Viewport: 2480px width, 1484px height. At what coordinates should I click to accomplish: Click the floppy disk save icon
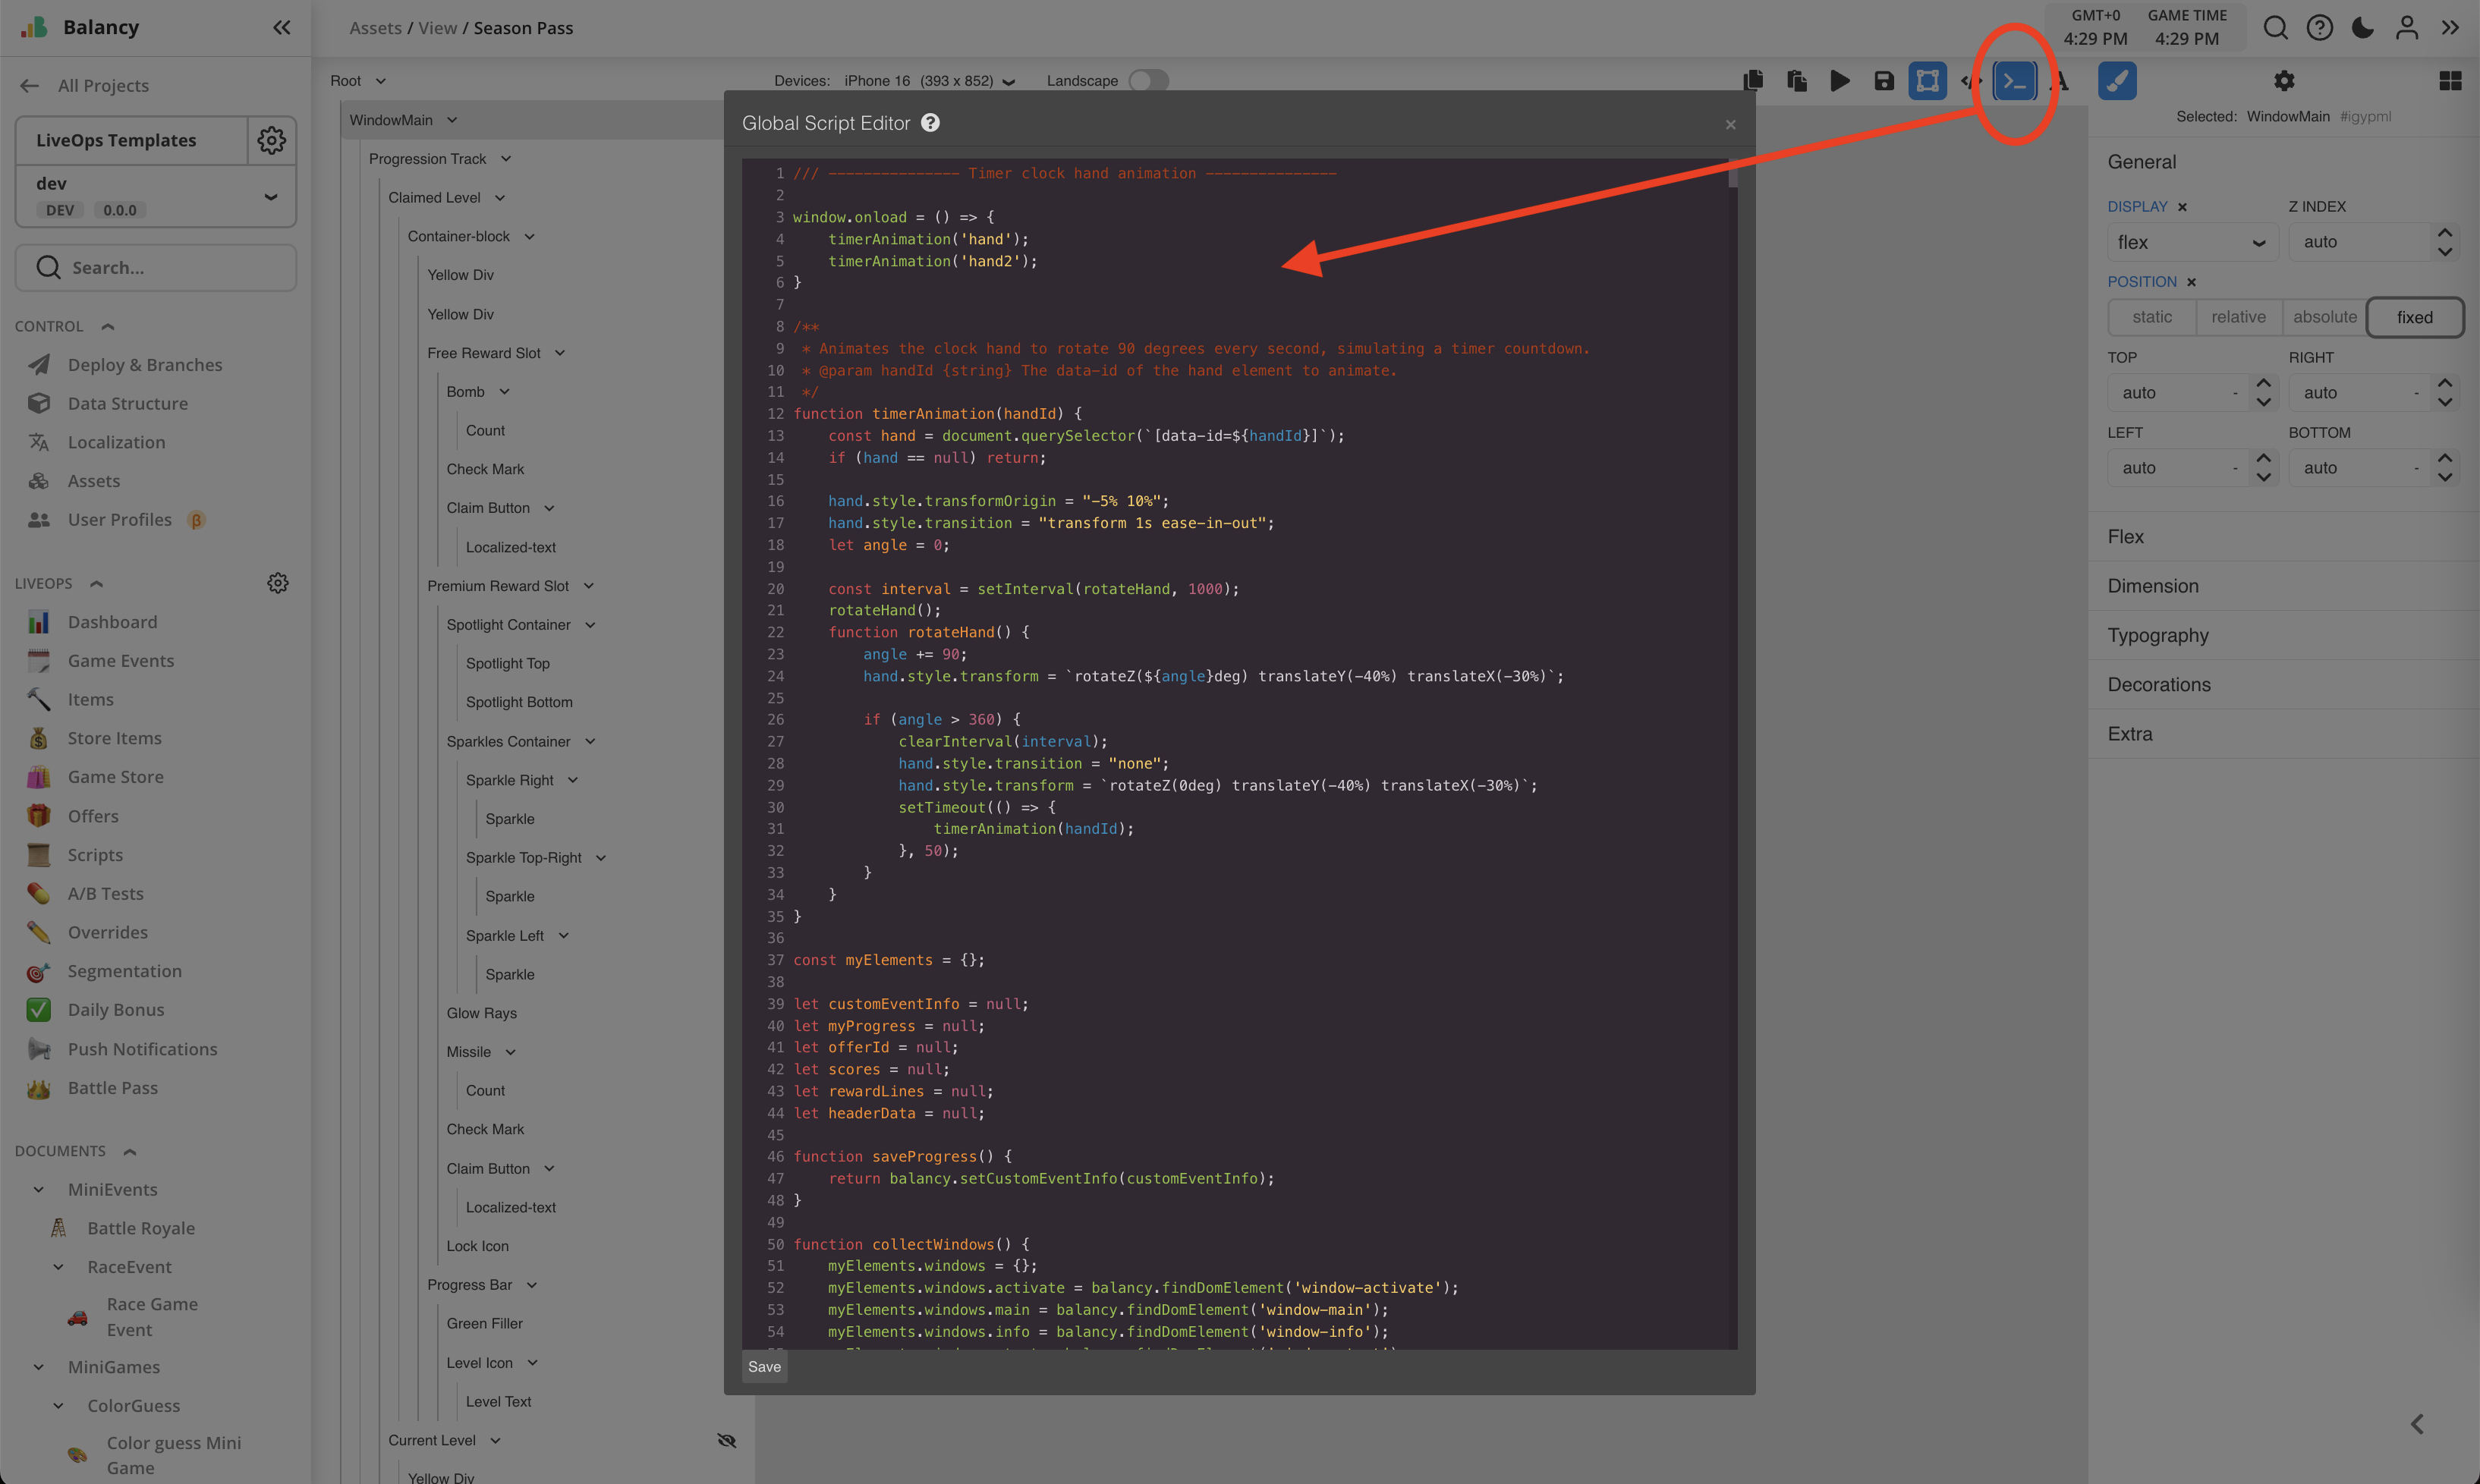1884,81
